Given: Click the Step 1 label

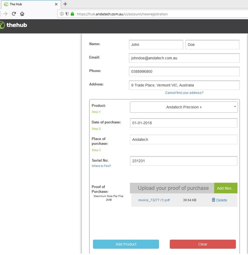Looking at the screenshot, I should tap(96, 112).
